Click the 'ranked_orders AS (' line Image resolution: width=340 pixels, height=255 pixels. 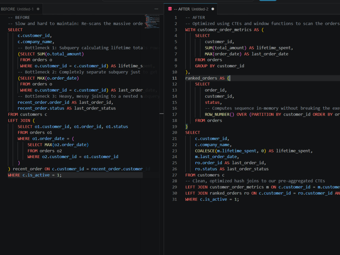click(x=207, y=78)
